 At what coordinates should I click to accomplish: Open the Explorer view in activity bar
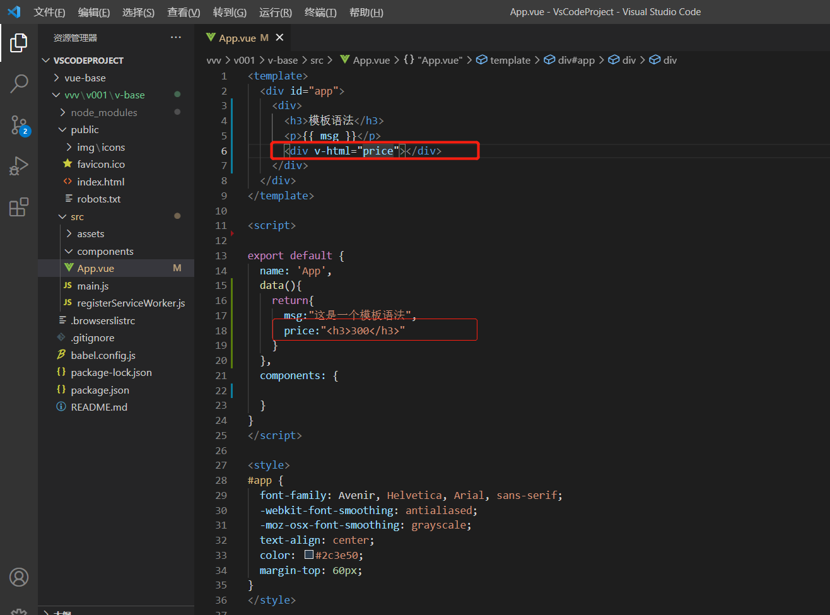19,43
